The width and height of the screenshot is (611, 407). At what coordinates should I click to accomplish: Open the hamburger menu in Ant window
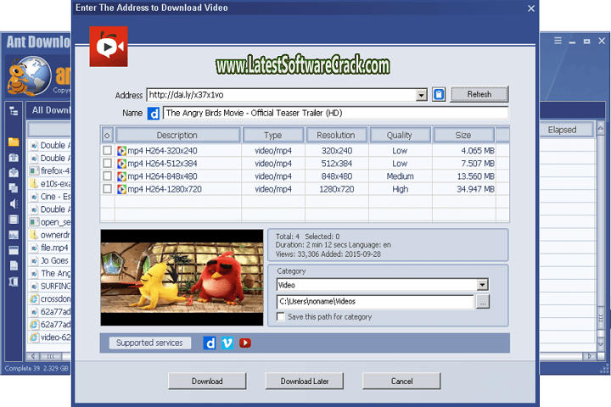pyautogui.click(x=558, y=41)
